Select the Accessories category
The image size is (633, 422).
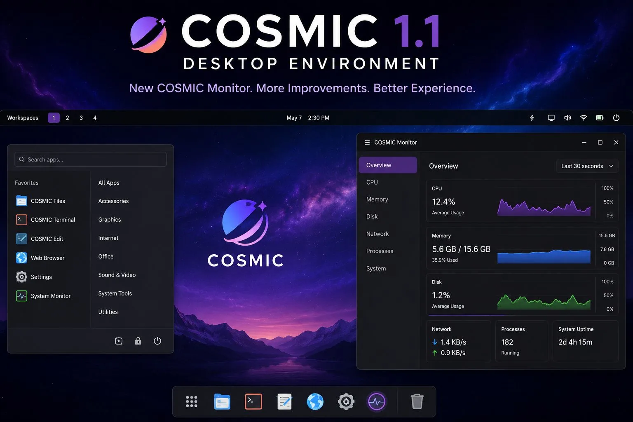[x=113, y=201]
